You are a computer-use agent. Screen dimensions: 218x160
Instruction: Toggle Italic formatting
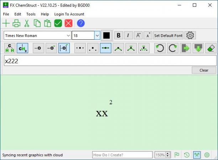(x=128, y=35)
